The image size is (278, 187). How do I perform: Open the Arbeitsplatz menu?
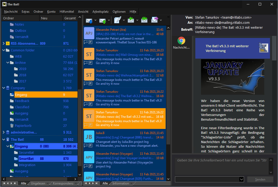coord(100,12)
